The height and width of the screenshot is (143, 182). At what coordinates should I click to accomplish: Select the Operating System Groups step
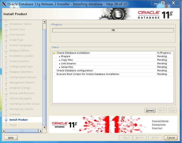point(25,104)
